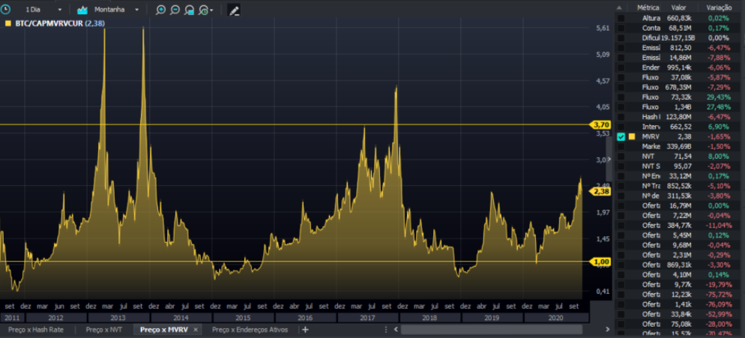The height and width of the screenshot is (338, 745).
Task: Enable the Dificul metric checkbox
Action: (x=621, y=38)
